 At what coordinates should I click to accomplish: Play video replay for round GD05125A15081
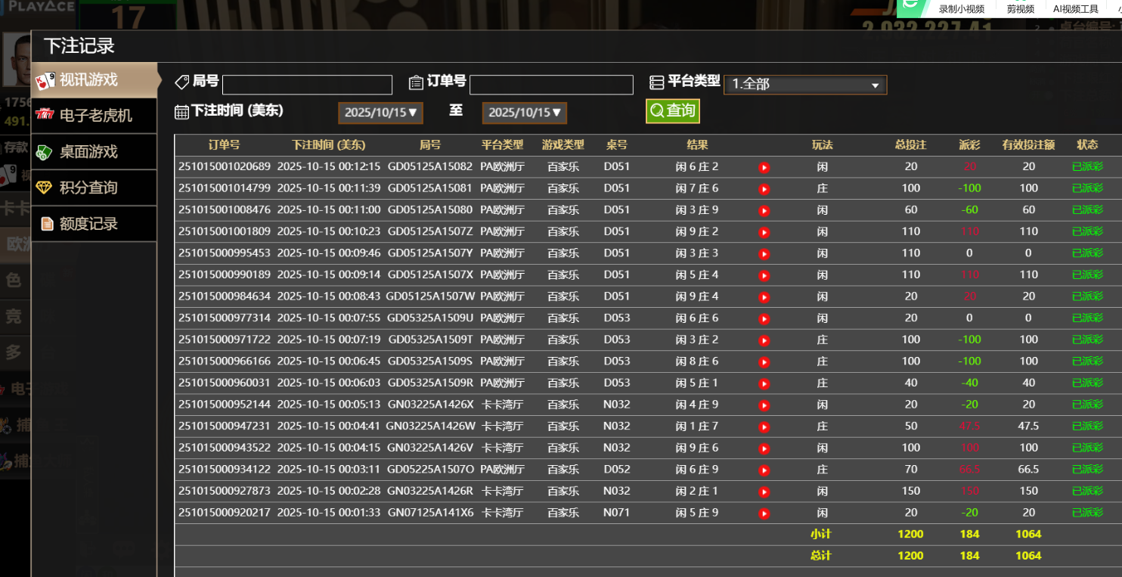pyautogui.click(x=764, y=189)
